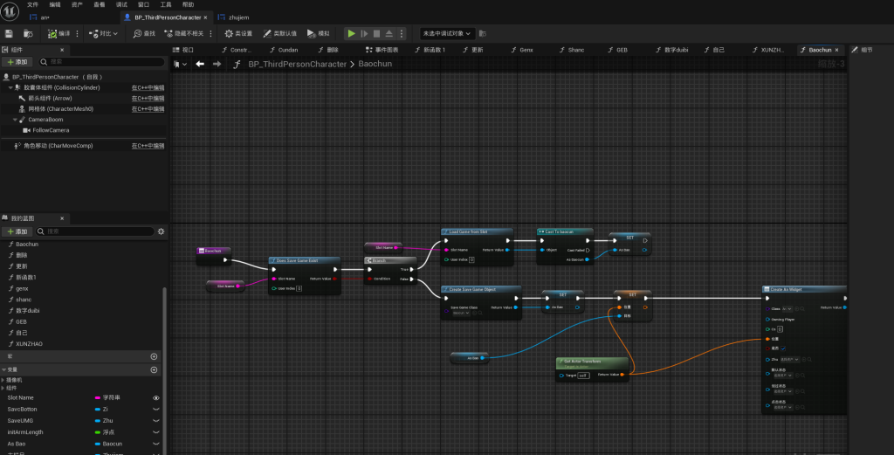Toggle Slot Name variable eye visibility

point(156,397)
